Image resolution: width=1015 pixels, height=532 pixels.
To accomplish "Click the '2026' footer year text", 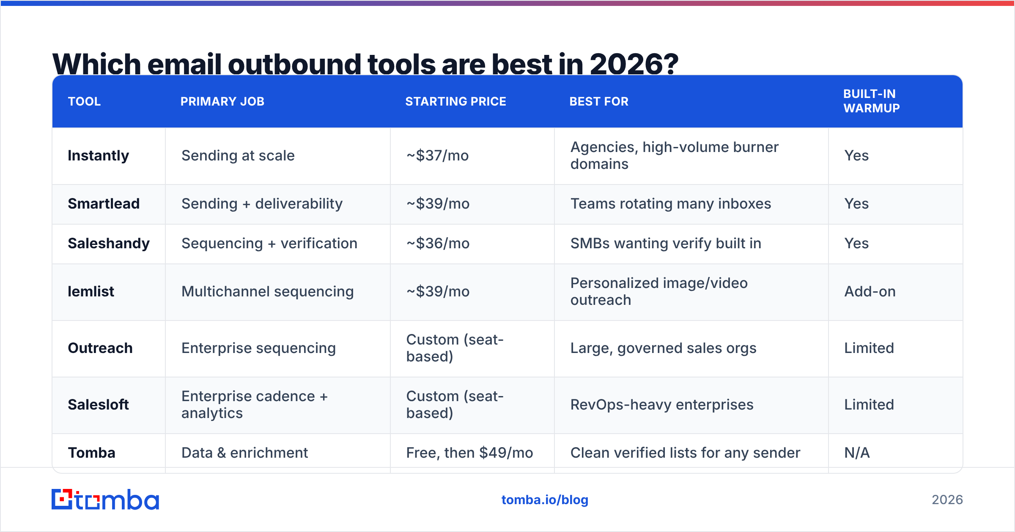I will (x=947, y=500).
